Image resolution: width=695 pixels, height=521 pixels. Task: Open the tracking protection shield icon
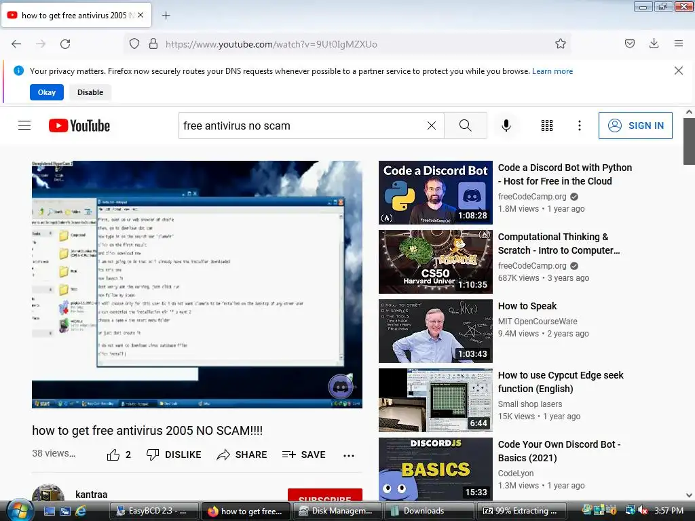tap(134, 44)
